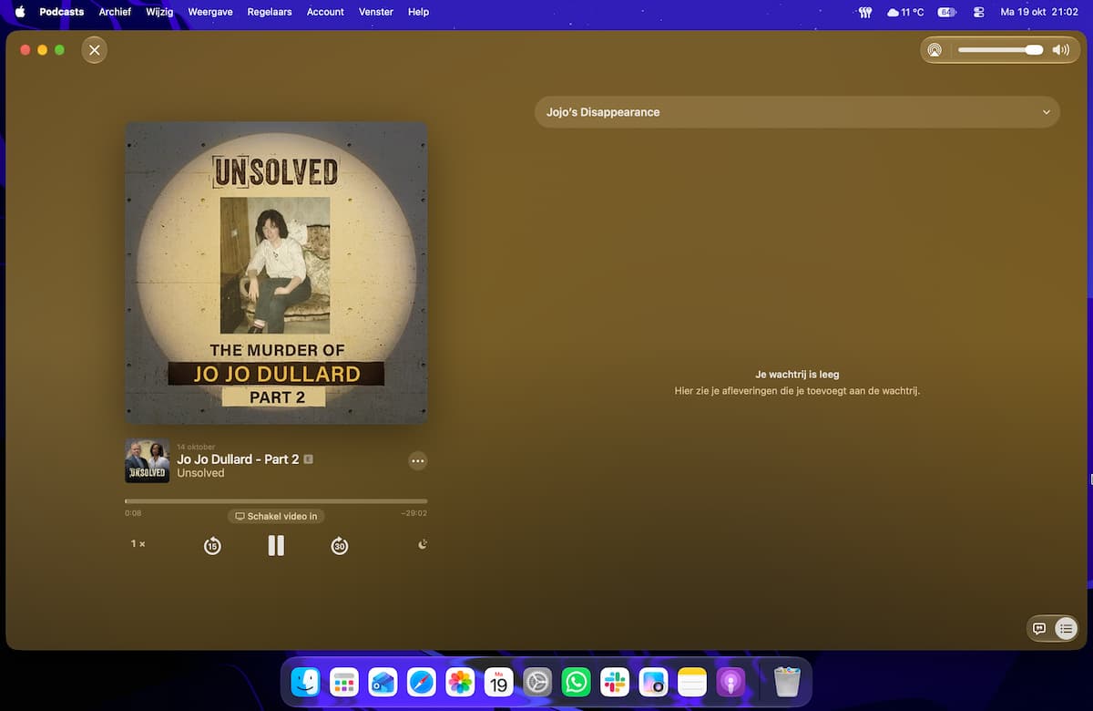The image size is (1093, 711).
Task: Open the Podcasts app menu
Action: tap(62, 12)
